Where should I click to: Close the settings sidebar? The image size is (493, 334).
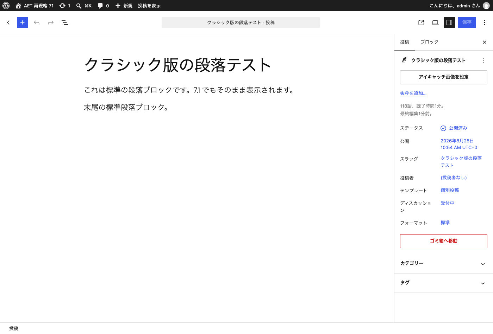(485, 42)
